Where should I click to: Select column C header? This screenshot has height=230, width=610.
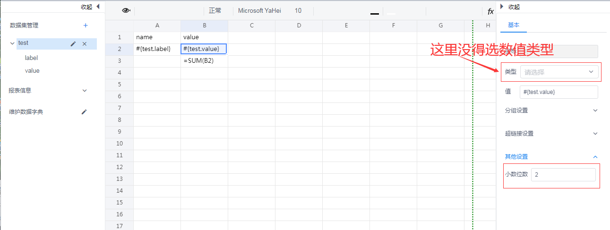(x=251, y=26)
